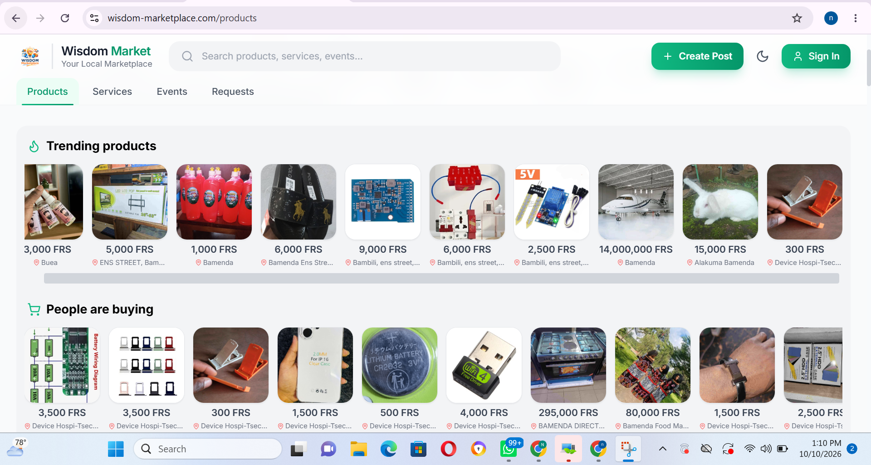
Task: Click the Trending products heading
Action: (x=101, y=146)
